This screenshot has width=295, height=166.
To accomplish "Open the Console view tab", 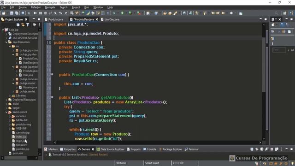I will pyautogui.click(x=150, y=149).
